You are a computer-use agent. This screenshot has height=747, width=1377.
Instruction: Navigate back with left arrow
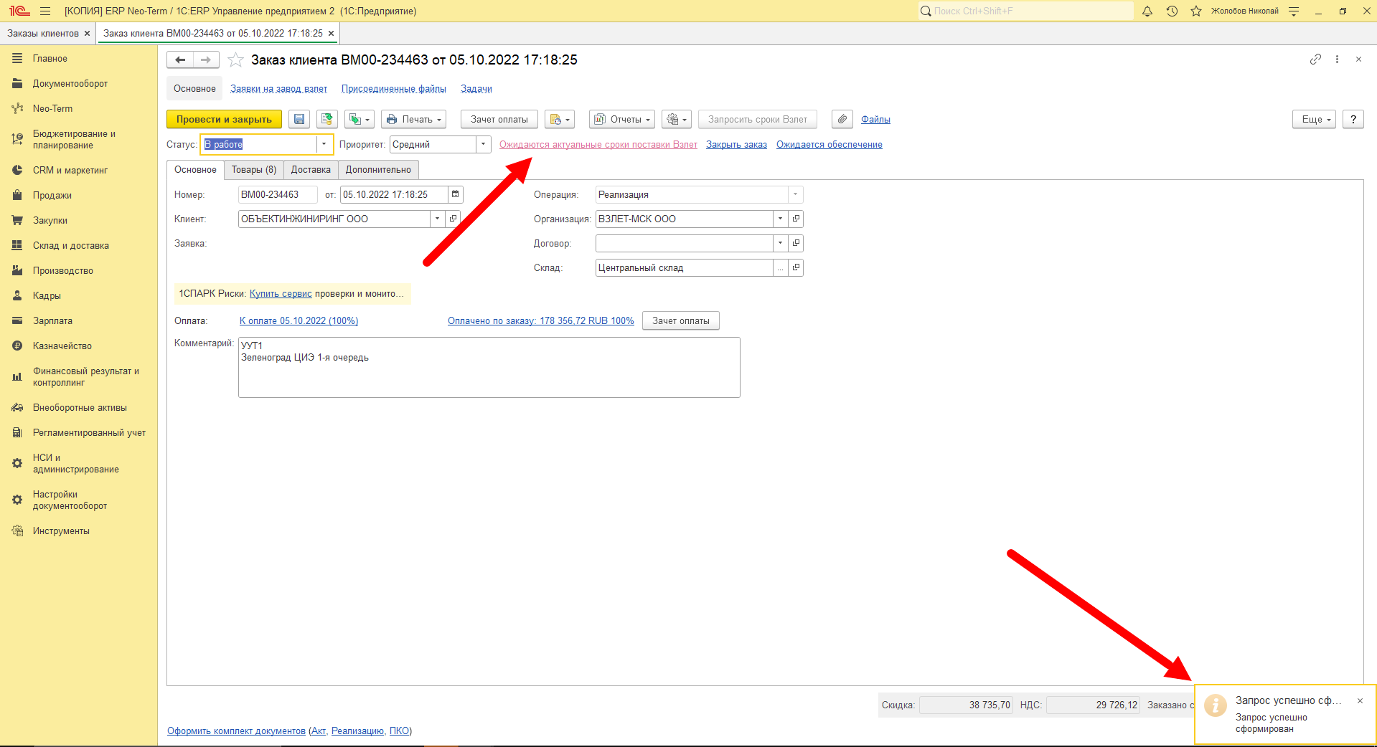(x=180, y=60)
